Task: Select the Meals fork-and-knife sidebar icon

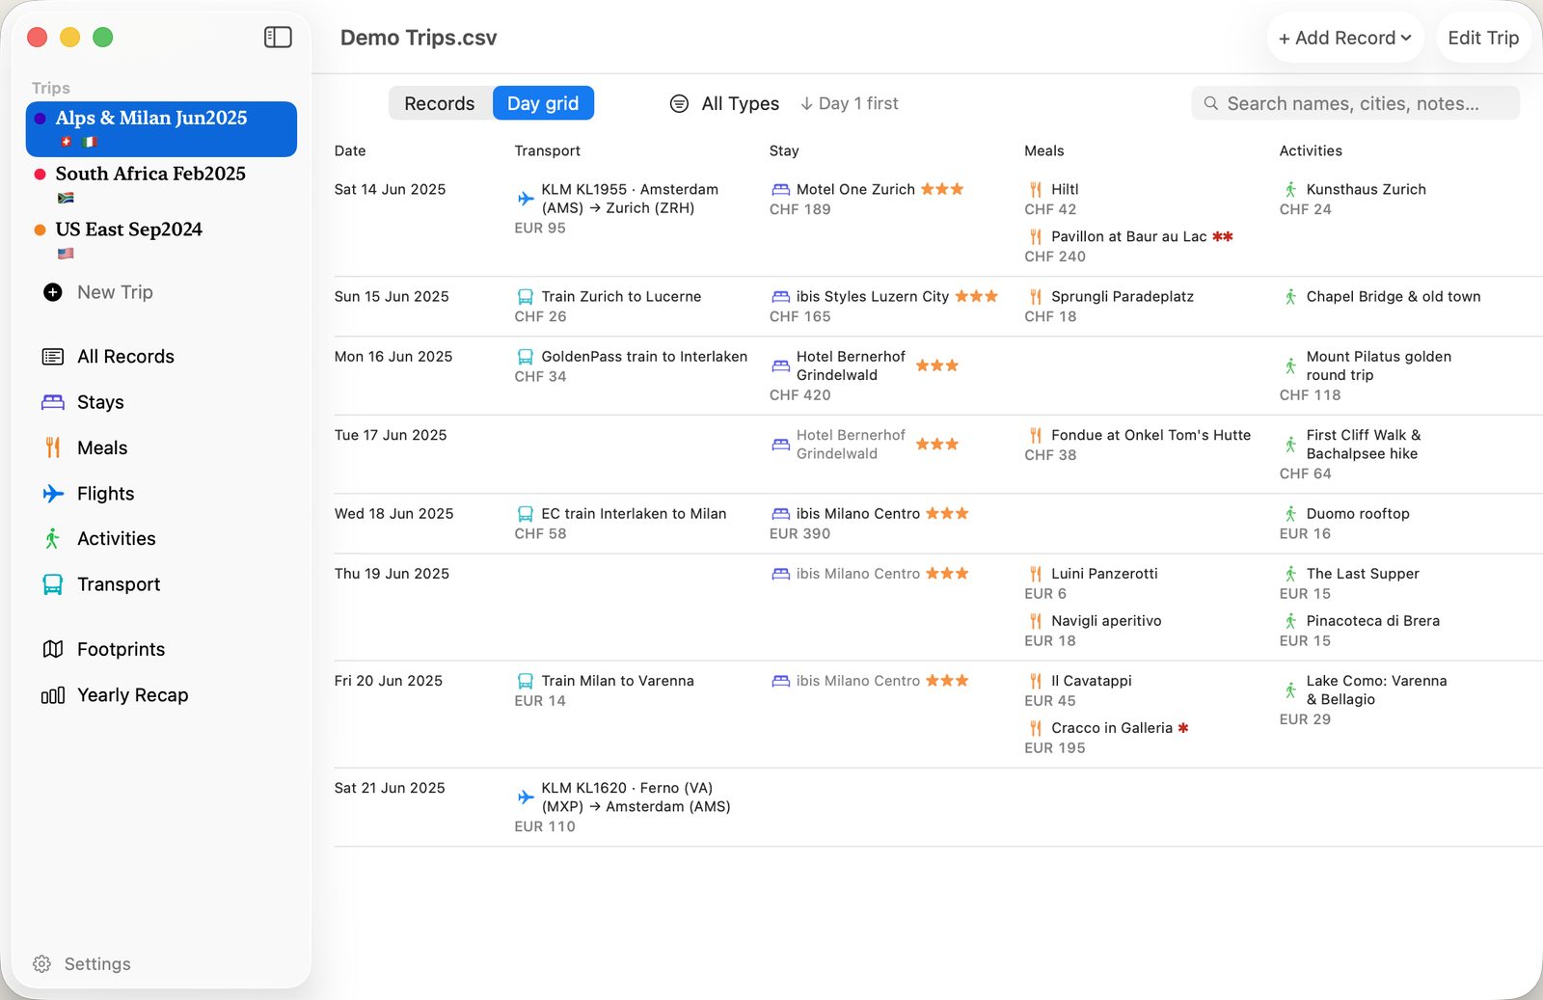Action: (53, 447)
